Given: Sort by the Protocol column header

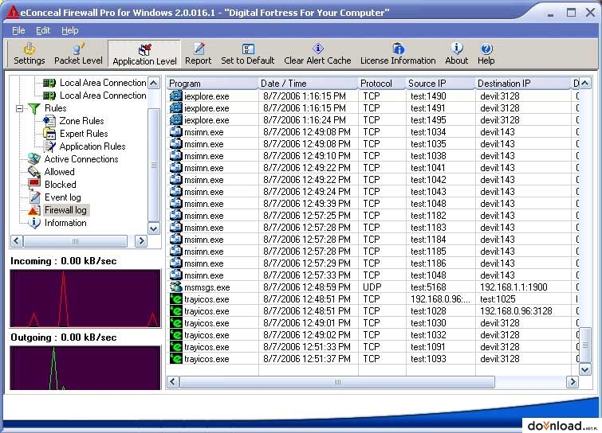Looking at the screenshot, I should 382,83.
